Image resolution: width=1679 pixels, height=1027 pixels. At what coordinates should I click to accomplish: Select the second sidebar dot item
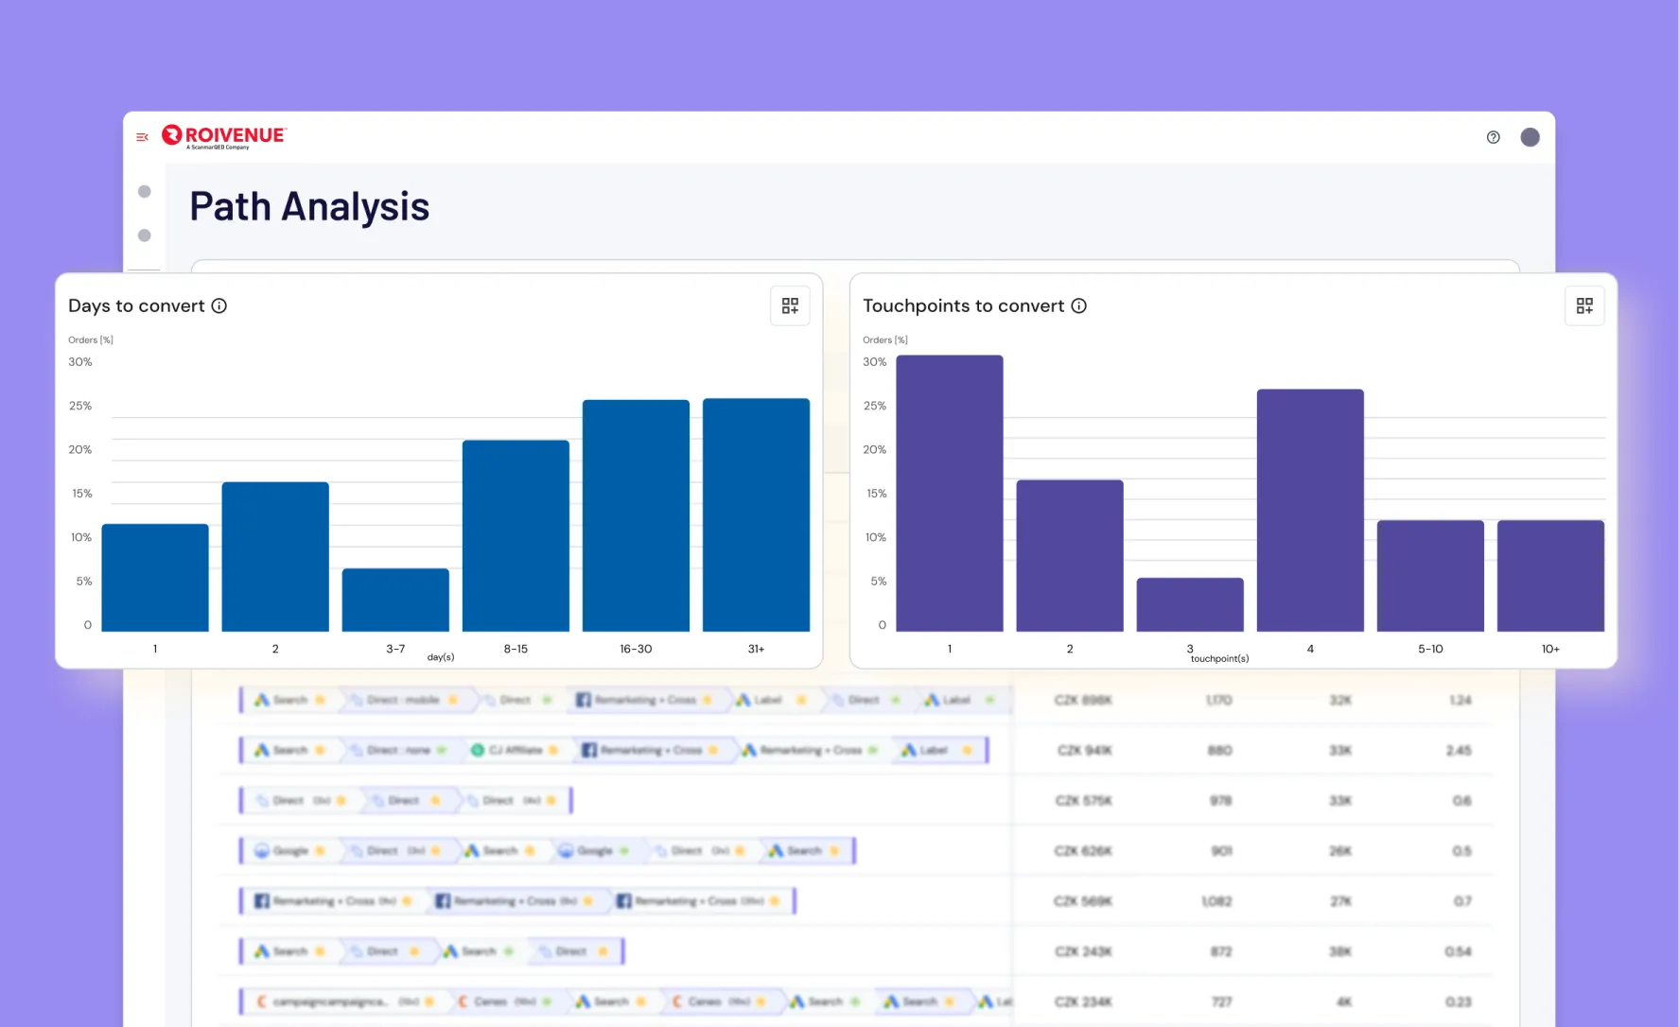point(144,235)
